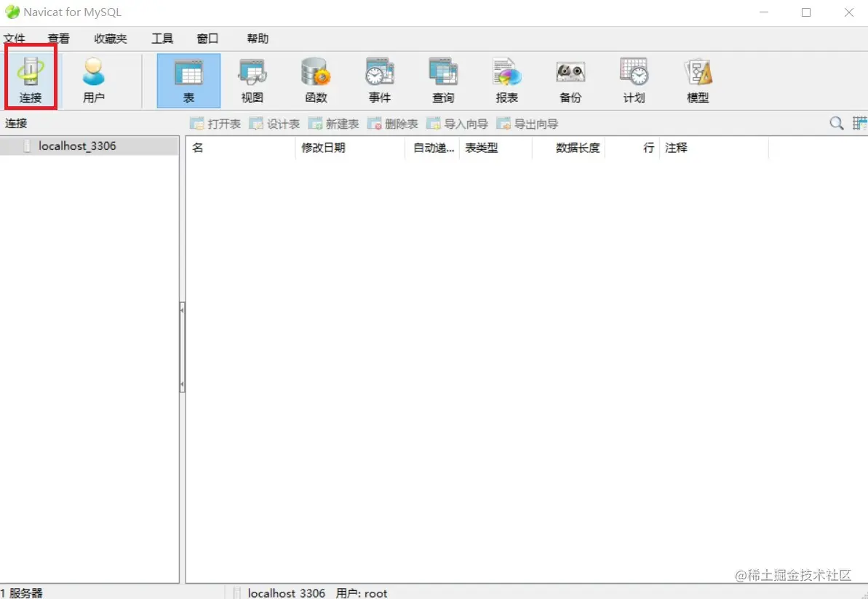The image size is (868, 599).
Task: Launch the 导出向导 export wizard
Action: (x=527, y=124)
